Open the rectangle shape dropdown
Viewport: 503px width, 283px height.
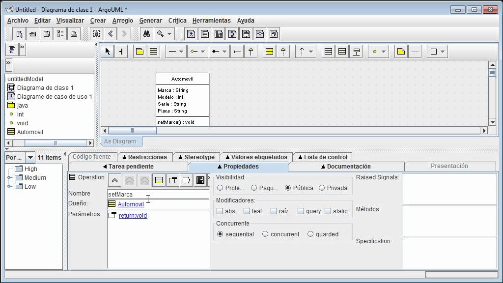click(443, 51)
